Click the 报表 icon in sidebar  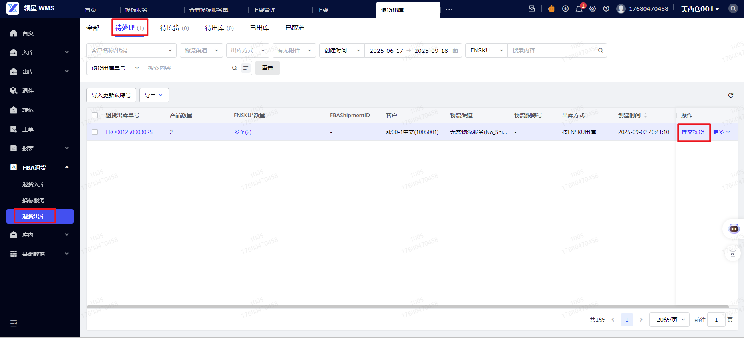[14, 148]
